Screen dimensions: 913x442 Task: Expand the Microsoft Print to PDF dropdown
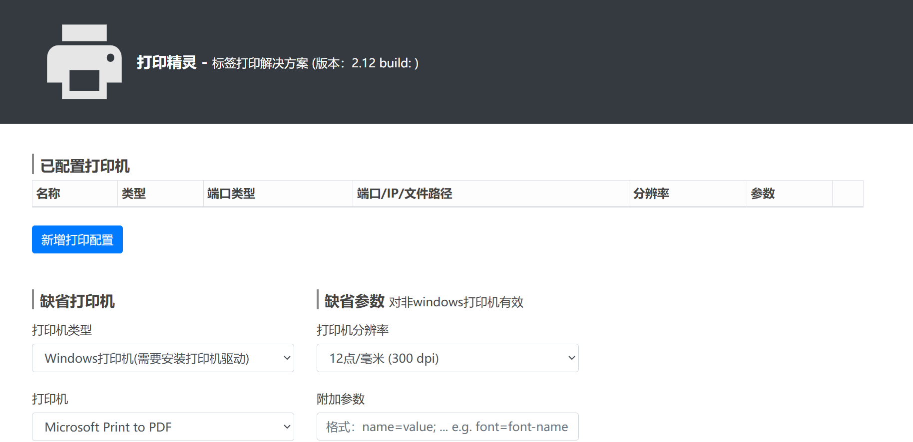point(163,427)
